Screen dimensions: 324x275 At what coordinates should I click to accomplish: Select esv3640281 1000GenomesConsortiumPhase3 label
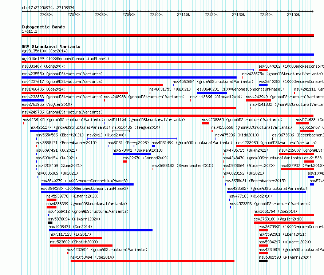pos(241,89)
